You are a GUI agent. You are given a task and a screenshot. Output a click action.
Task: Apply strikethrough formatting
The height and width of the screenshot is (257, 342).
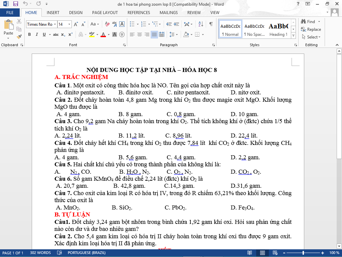point(56,34)
